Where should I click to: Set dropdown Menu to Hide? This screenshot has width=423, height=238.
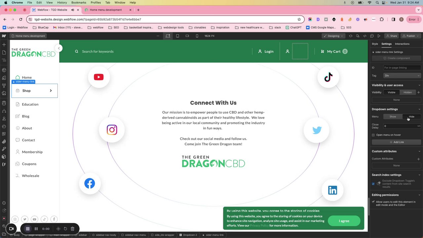click(x=411, y=116)
